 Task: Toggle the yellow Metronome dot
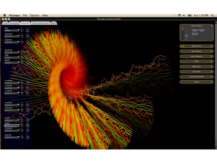[x=184, y=46]
